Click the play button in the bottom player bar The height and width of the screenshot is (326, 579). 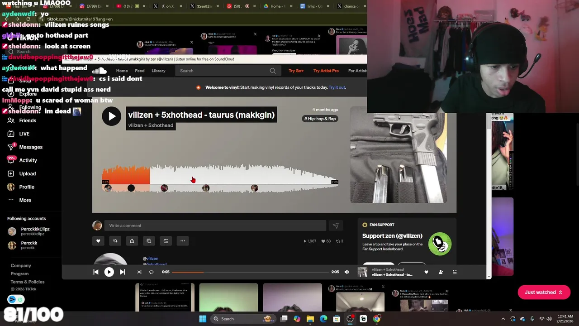(109, 272)
